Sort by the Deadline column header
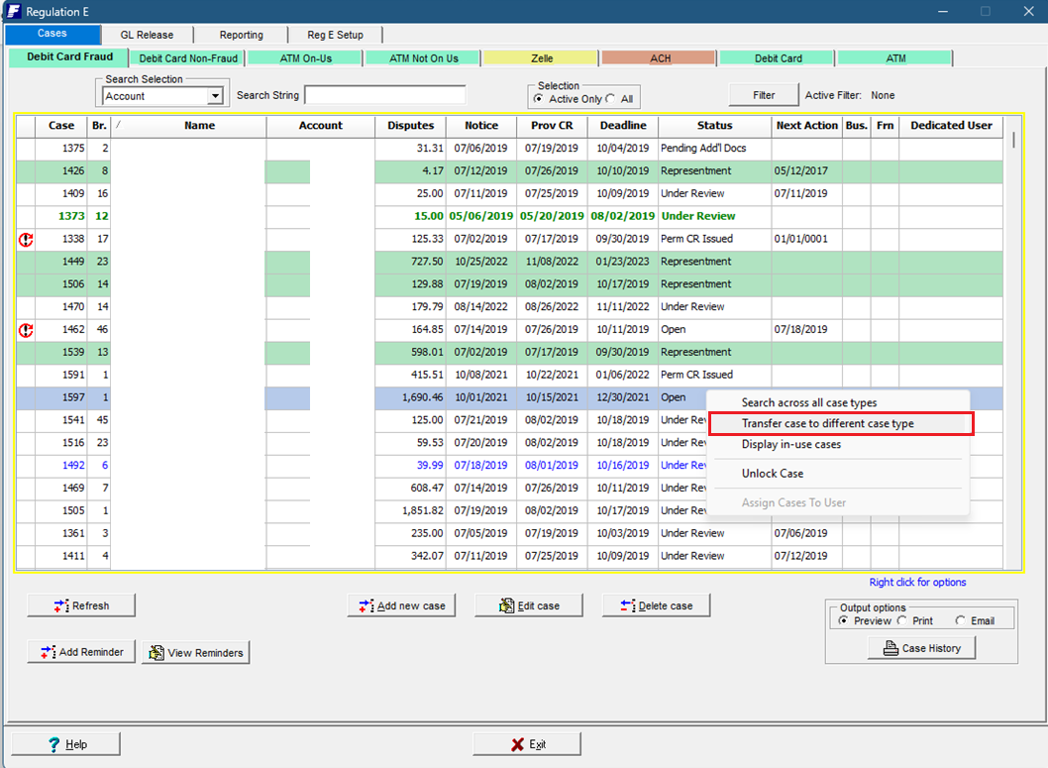Image resolution: width=1048 pixels, height=768 pixels. pos(623,126)
